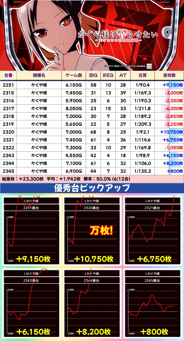Select machine number 2318 cell

(8, 116)
